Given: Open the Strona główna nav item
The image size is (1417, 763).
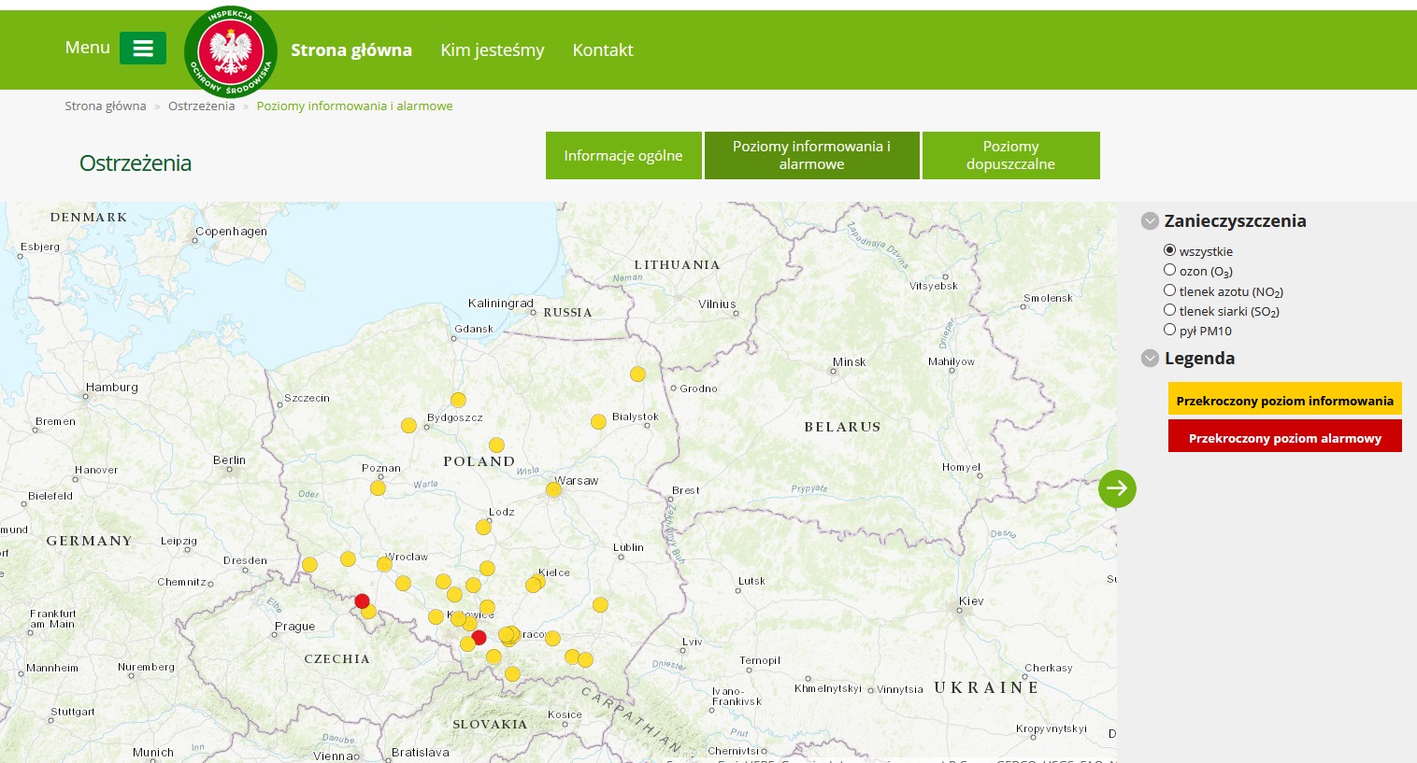Looking at the screenshot, I should [351, 50].
